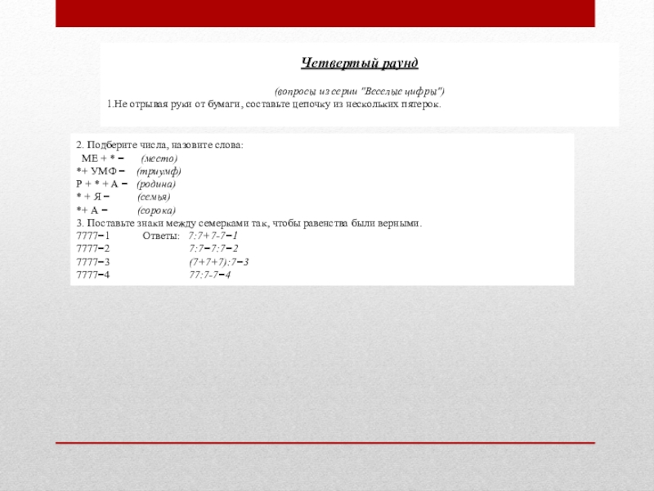This screenshot has width=654, height=491.
Task: Click the expression "7777–1"
Action: pos(93,236)
